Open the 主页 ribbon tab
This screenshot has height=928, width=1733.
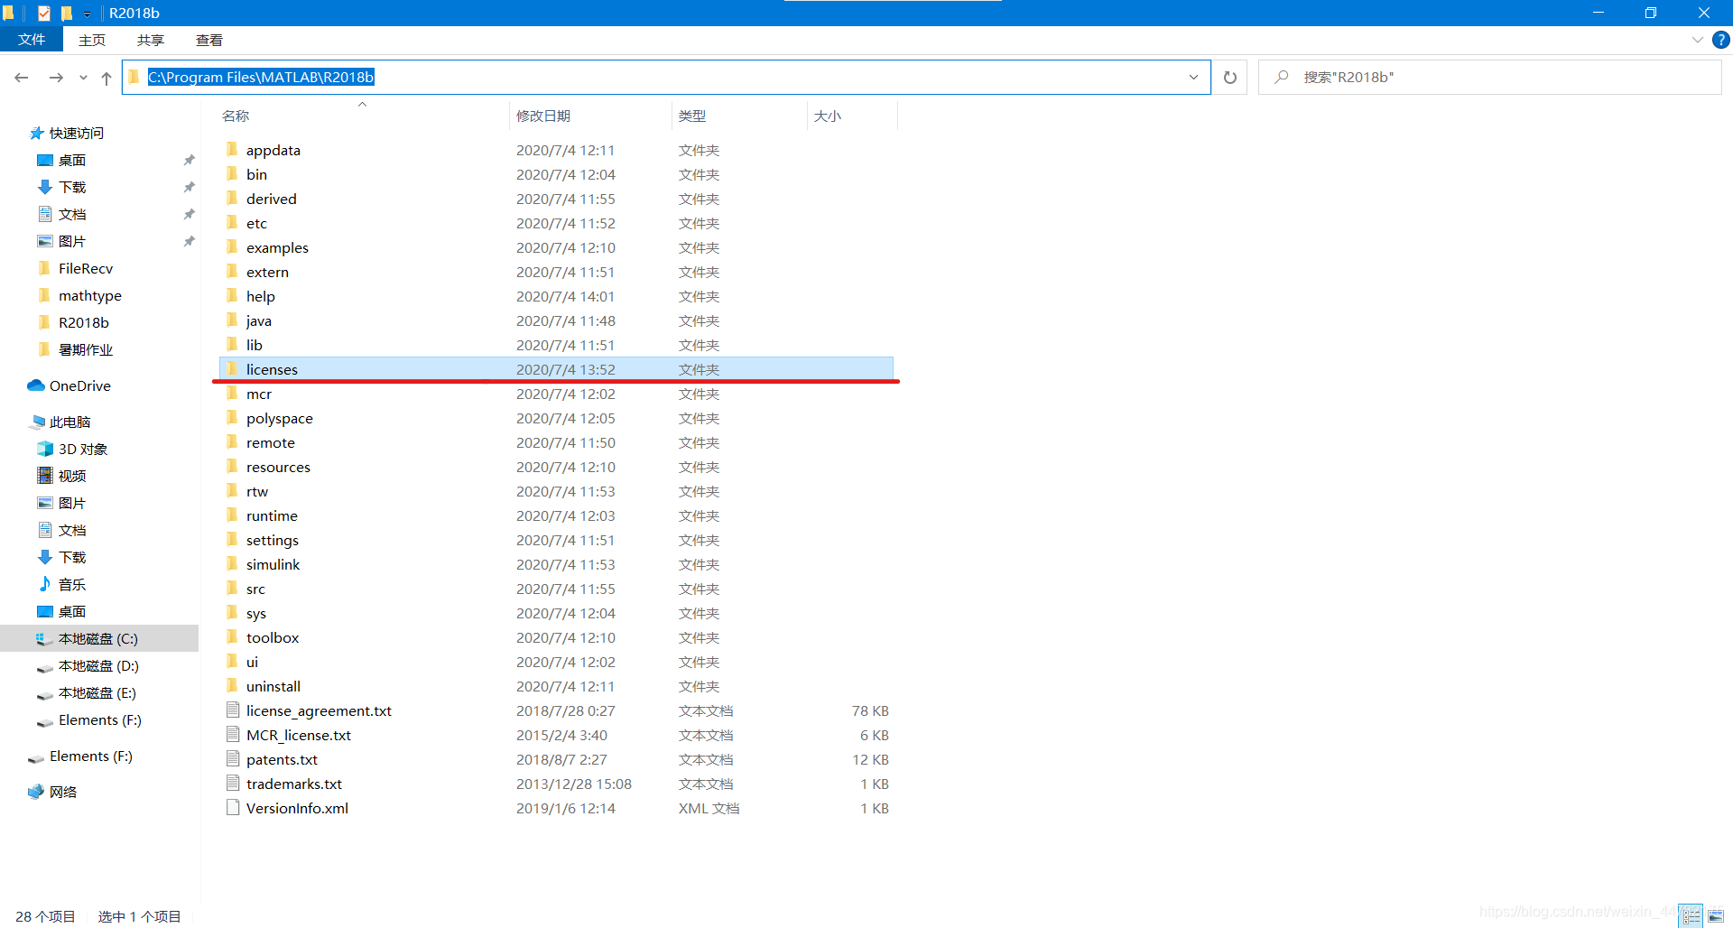pyautogui.click(x=92, y=40)
